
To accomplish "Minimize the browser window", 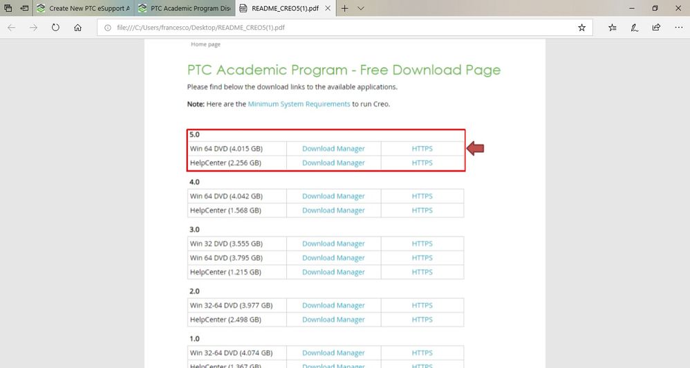I will (x=632, y=8).
